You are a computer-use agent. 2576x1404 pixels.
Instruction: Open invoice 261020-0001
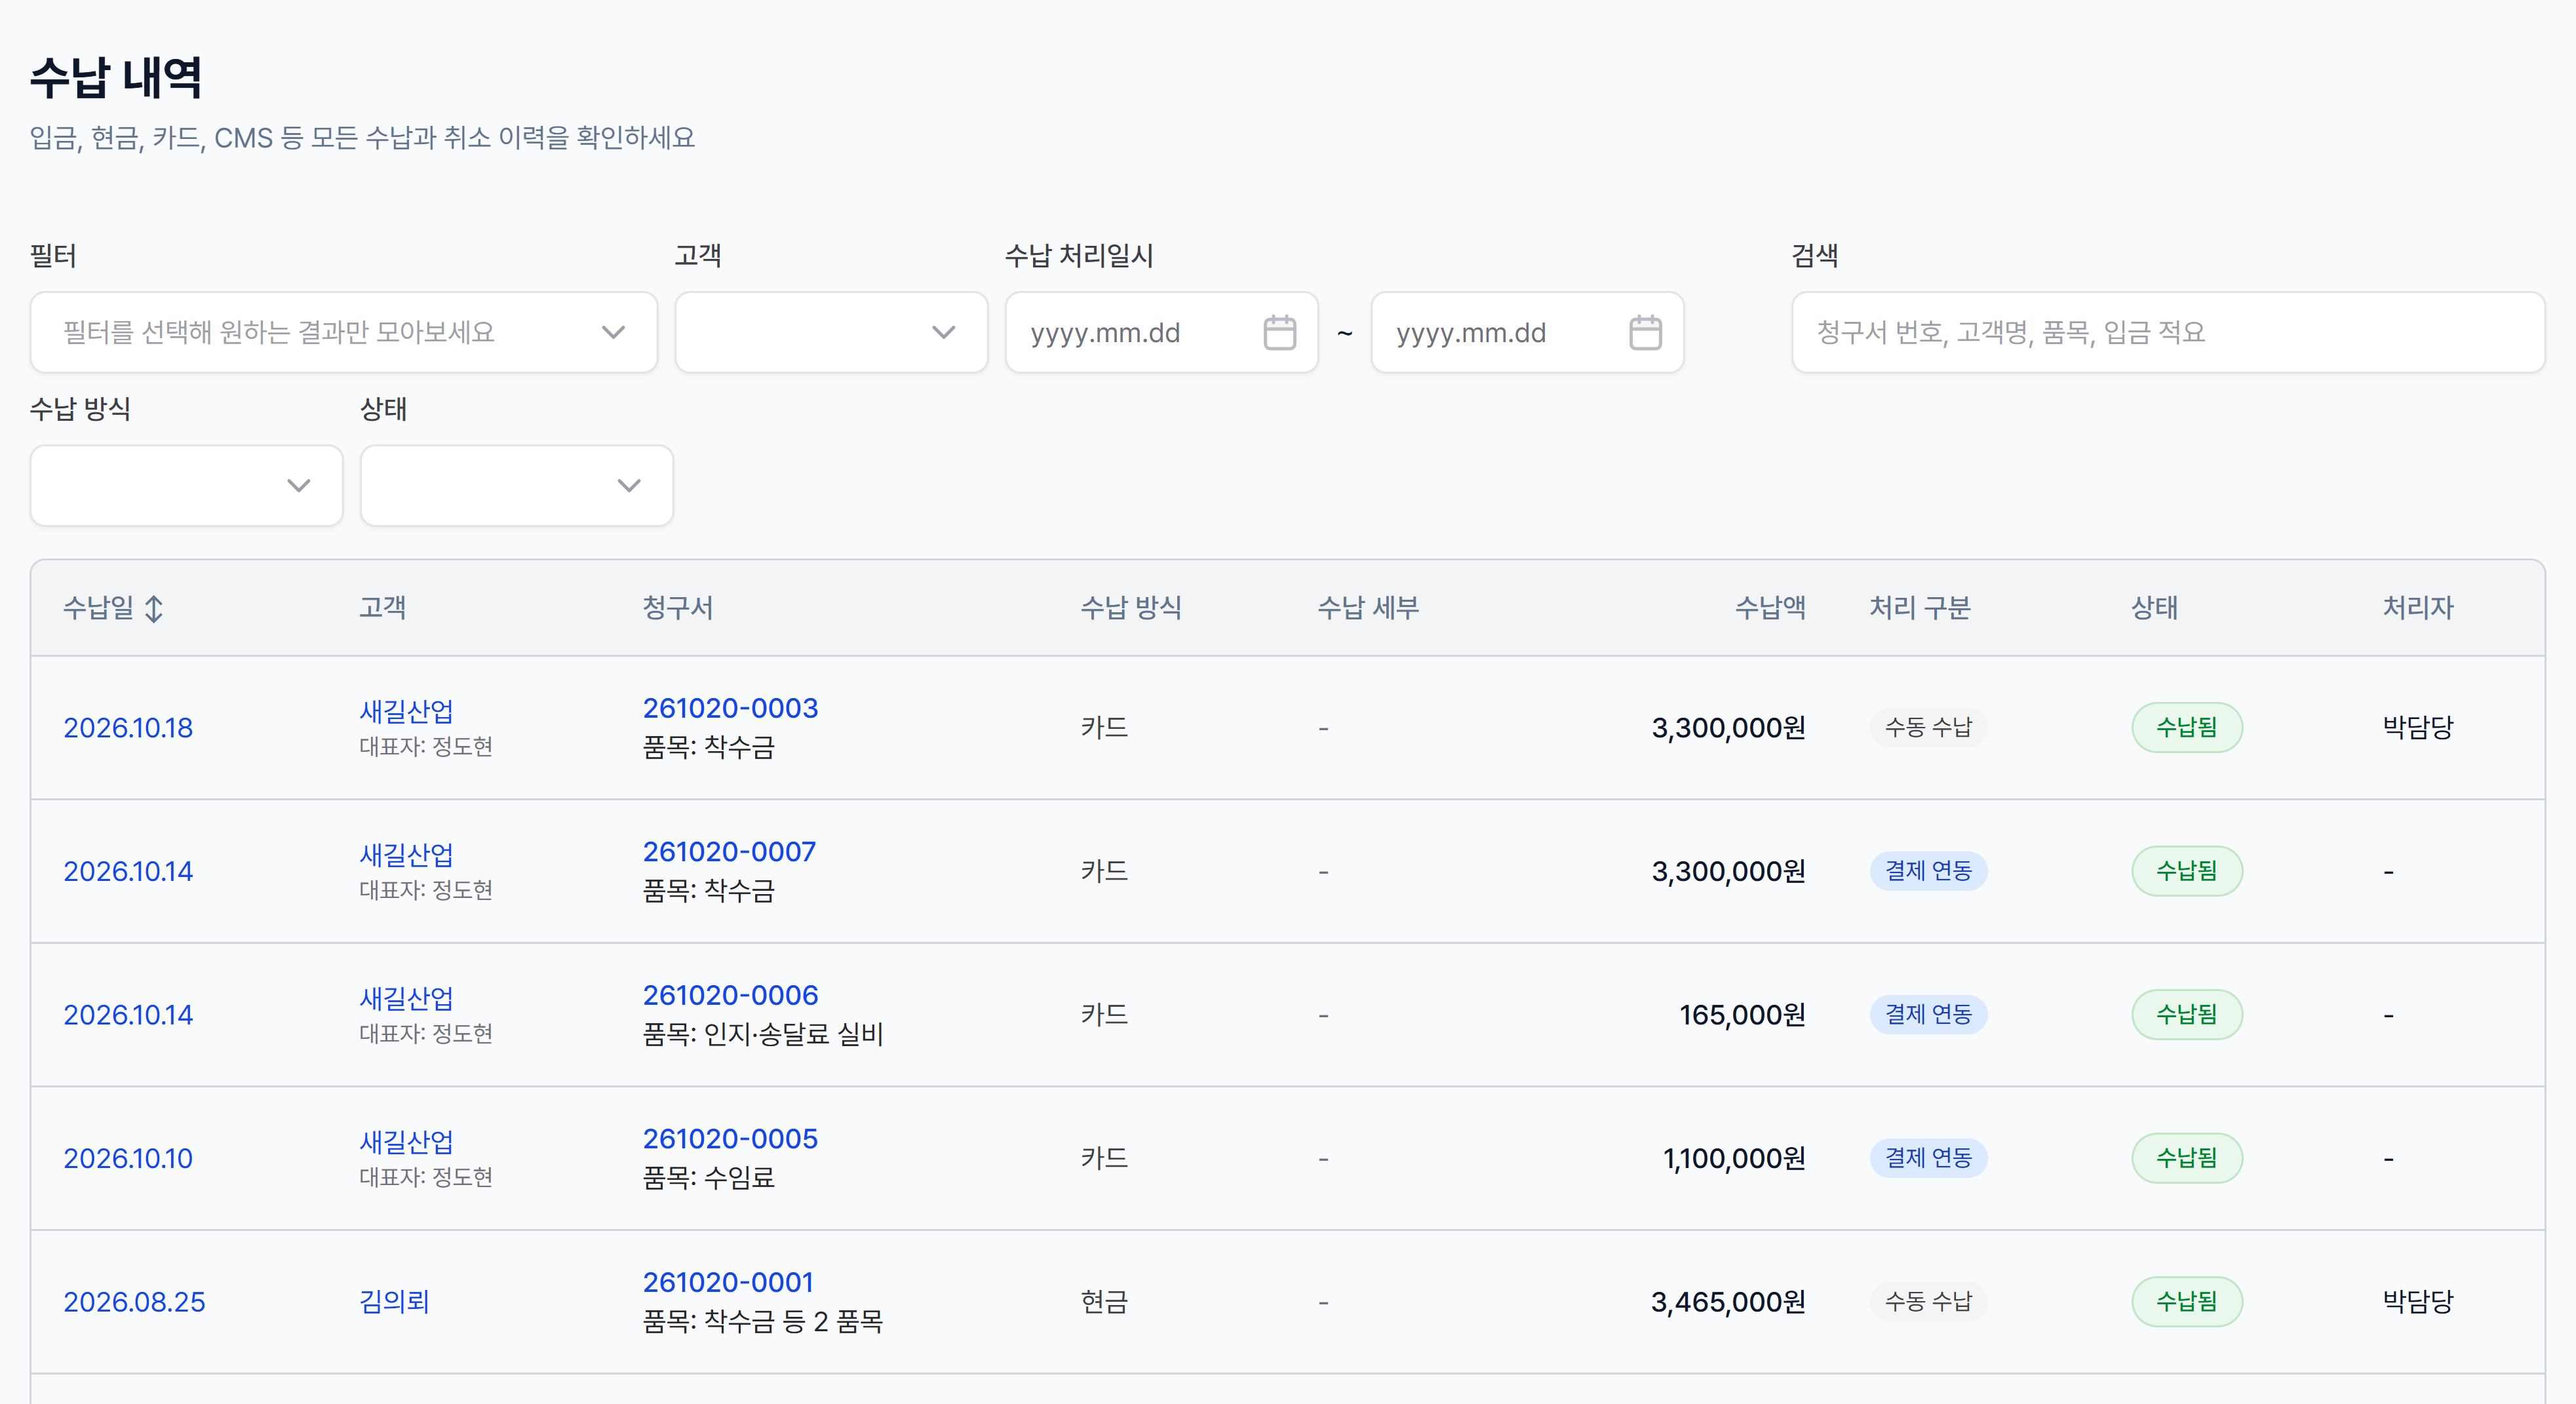coord(728,1282)
